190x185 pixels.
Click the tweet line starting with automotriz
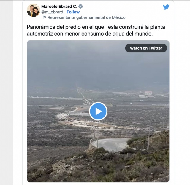[x=90, y=34]
